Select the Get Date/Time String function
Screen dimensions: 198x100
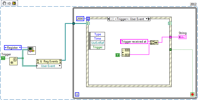coord(126,53)
